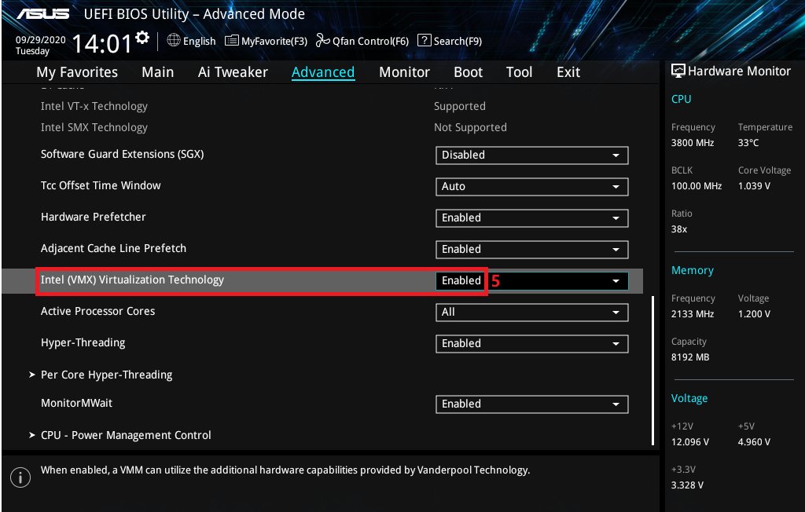Switch to the Boot tab
This screenshot has width=805, height=512.
(x=468, y=72)
